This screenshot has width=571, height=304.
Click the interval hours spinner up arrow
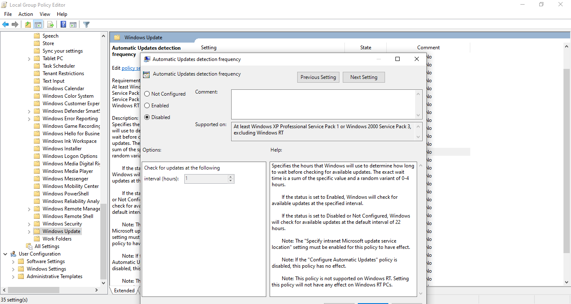230,177
